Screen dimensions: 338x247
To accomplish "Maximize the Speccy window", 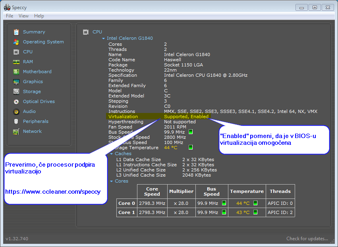I will tap(315, 8).
